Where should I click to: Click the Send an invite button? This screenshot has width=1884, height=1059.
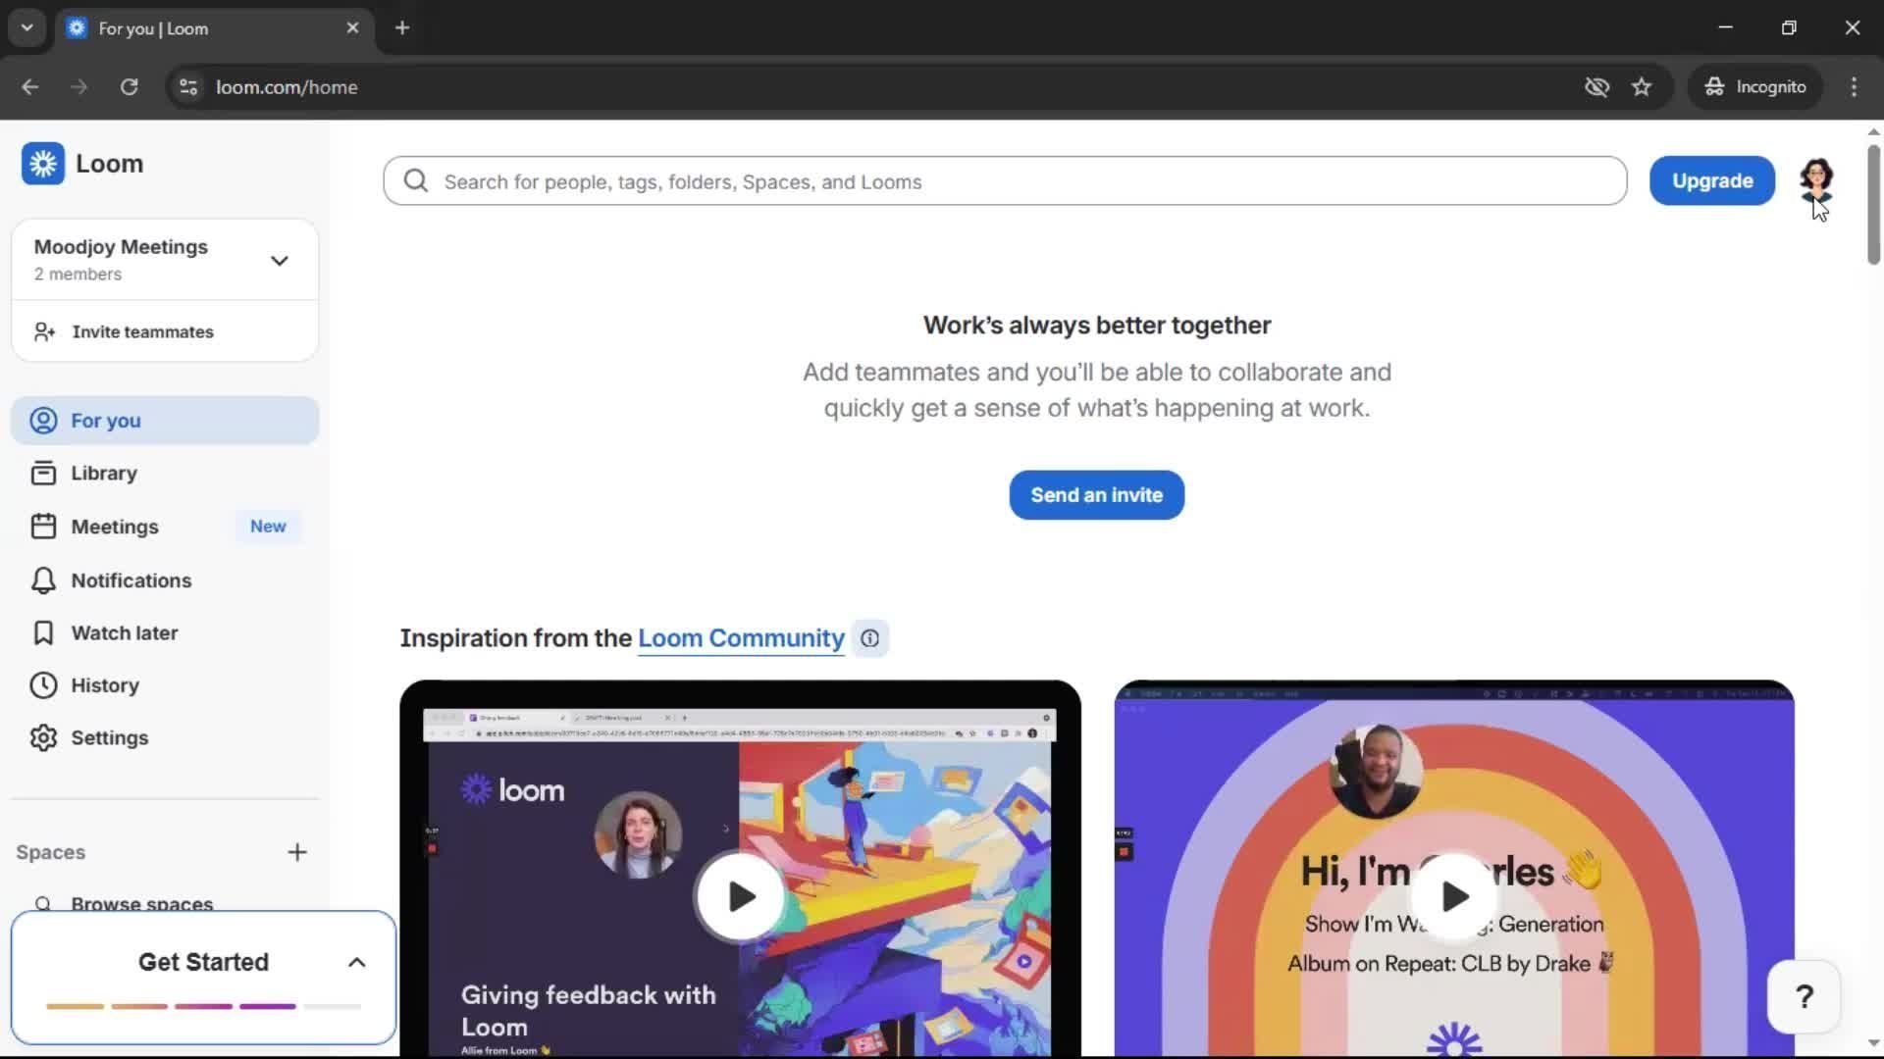(x=1096, y=495)
